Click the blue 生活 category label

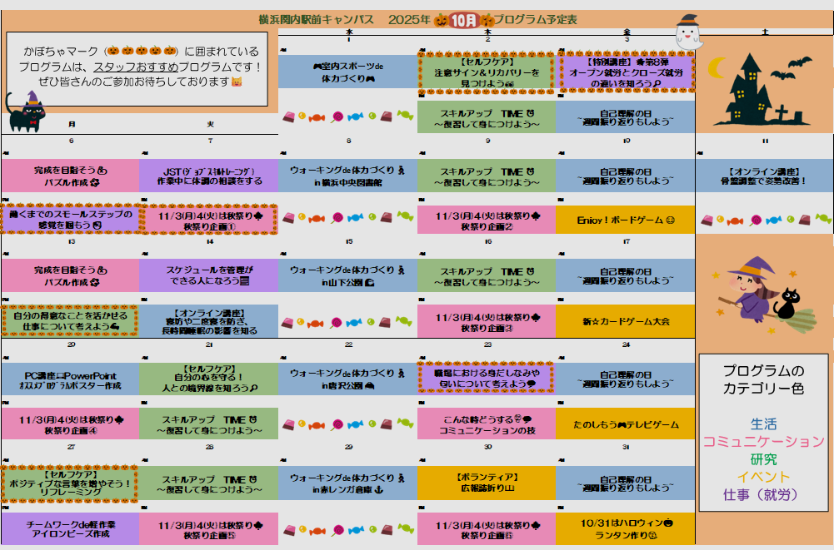tap(763, 424)
